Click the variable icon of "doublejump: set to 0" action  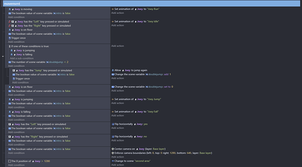pyautogui.click(x=112, y=87)
